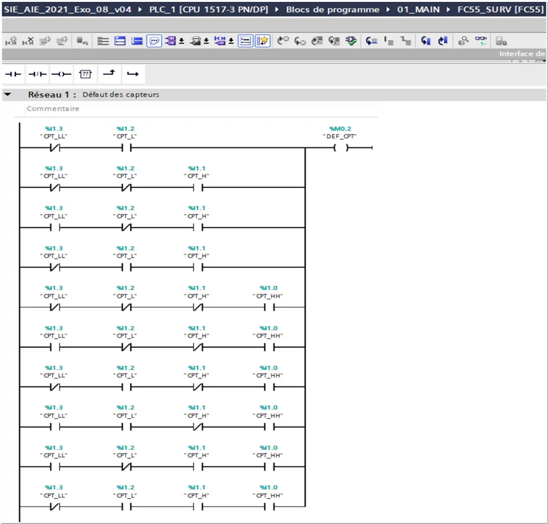Toggle favorites display in editor
The image size is (548, 524).
(262, 41)
